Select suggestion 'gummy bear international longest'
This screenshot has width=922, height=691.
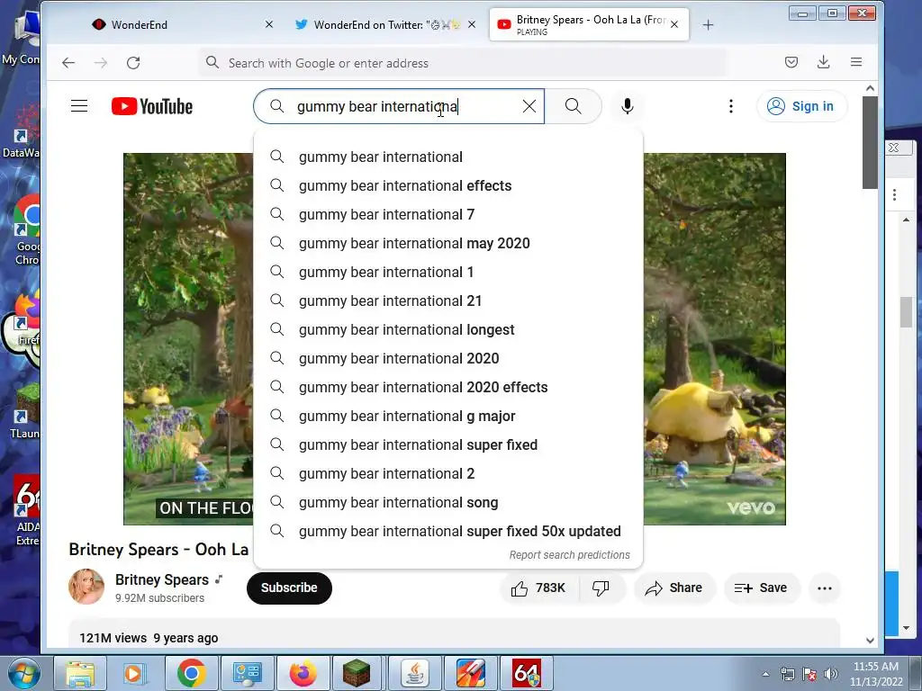448,329
